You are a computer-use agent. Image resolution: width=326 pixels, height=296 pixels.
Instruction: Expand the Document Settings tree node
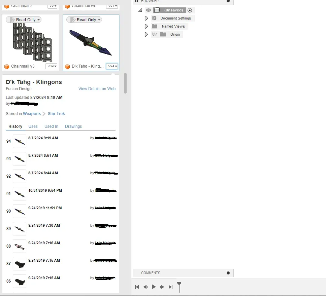point(146,18)
